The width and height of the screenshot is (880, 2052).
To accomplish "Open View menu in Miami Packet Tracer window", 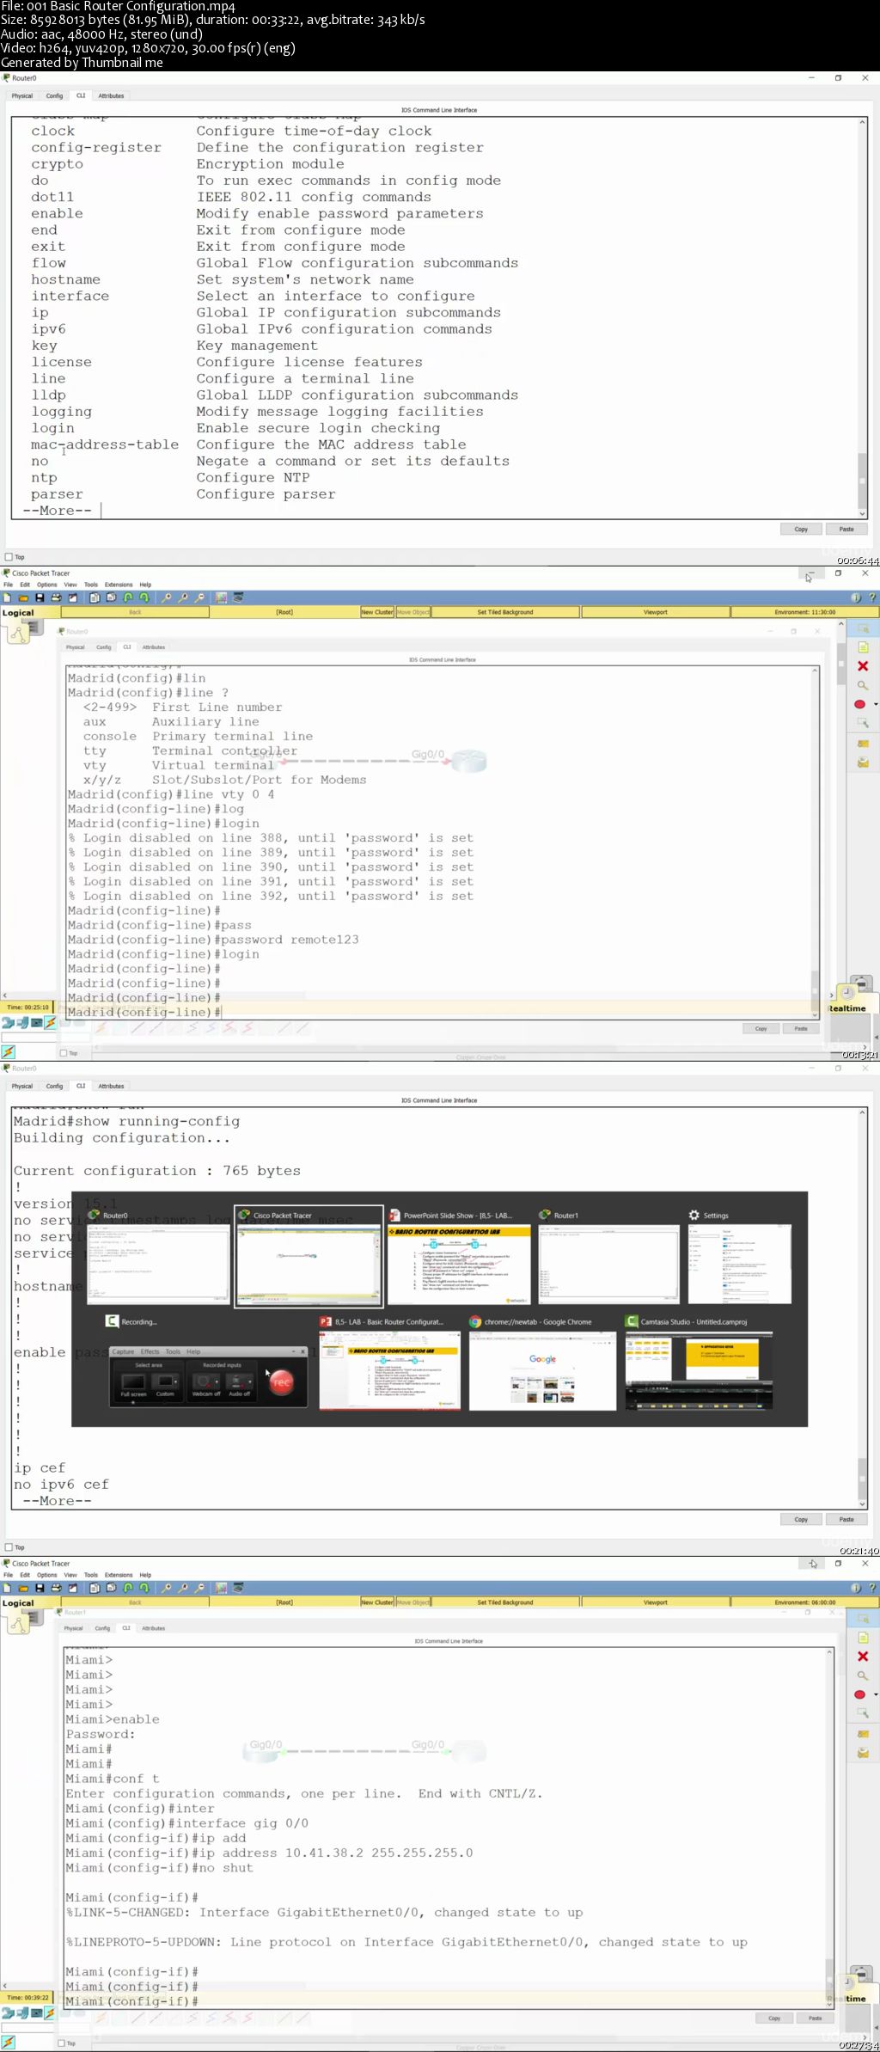I will [70, 1575].
